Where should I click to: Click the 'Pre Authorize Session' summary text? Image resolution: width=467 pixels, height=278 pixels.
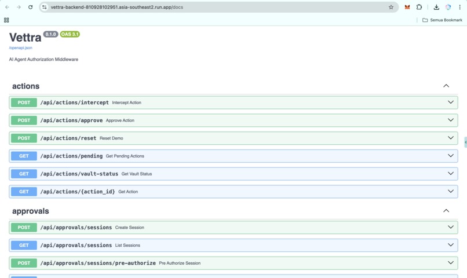[180, 264]
